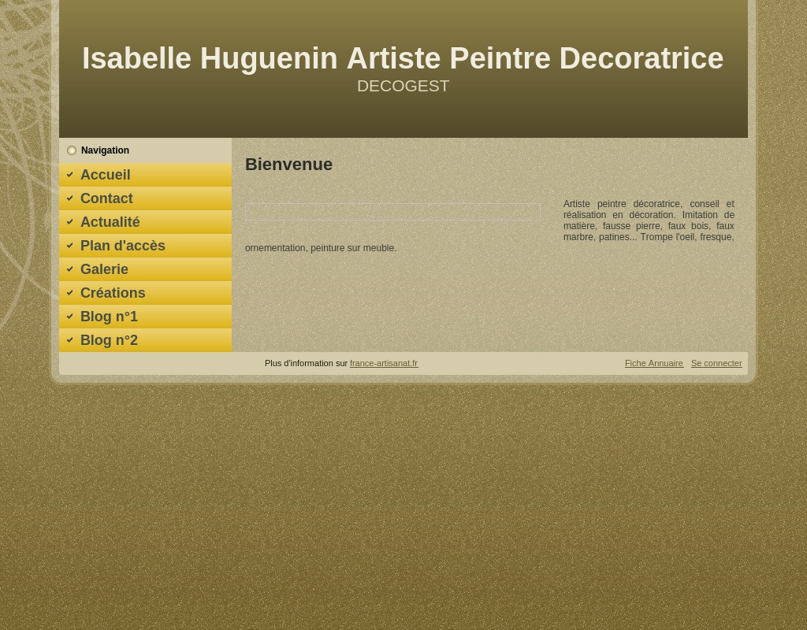This screenshot has height=630, width=807.
Task: Open the Fiche Annuaire link
Action: tap(654, 364)
